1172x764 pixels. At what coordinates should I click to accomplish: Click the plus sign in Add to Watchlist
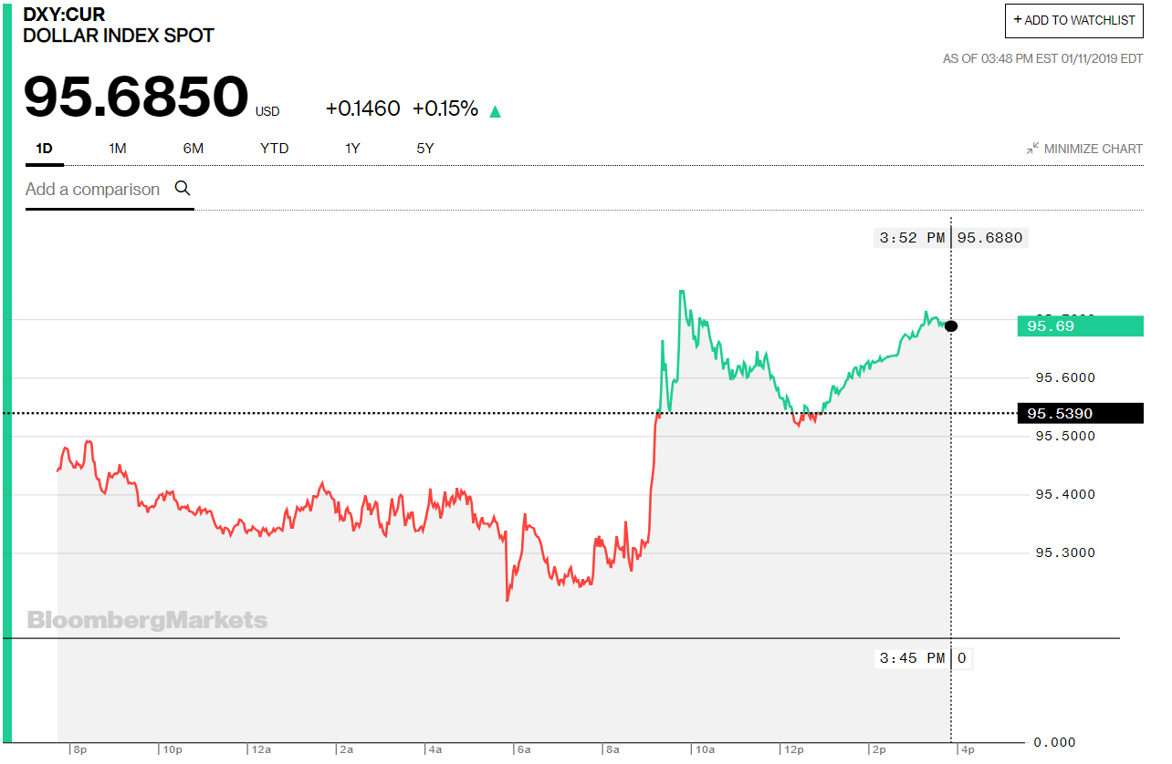pos(1018,20)
